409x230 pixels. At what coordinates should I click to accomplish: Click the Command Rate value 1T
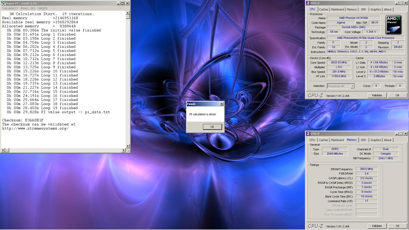pyautogui.click(x=367, y=201)
